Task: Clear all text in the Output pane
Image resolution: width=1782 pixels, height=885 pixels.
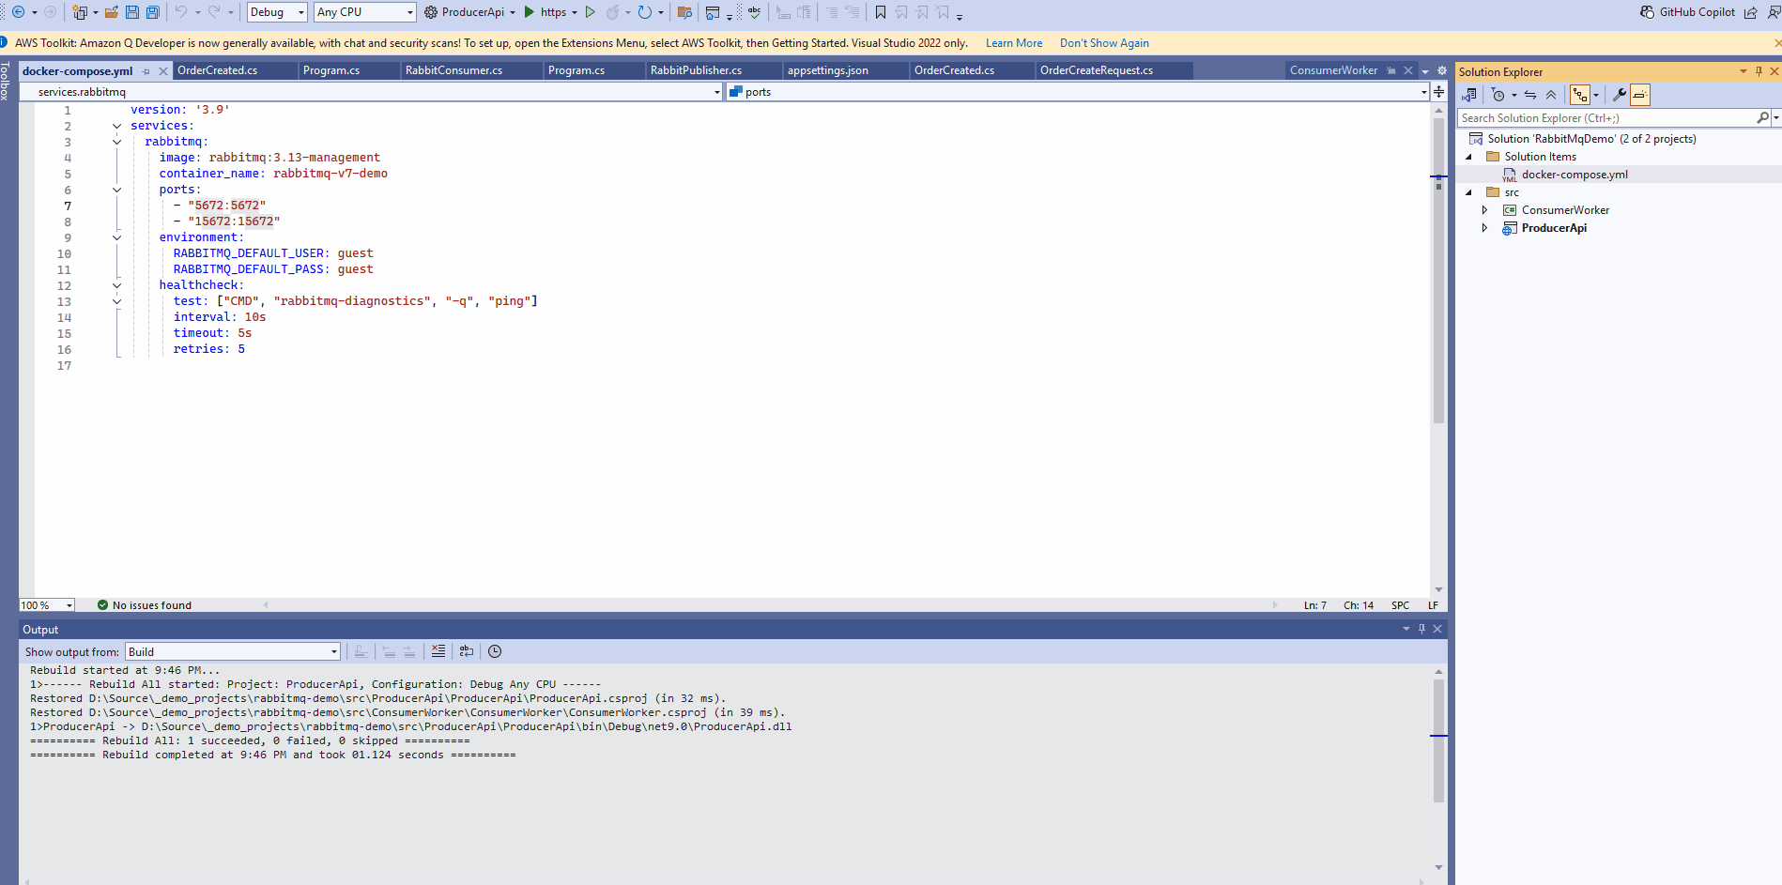Action: pos(438,651)
